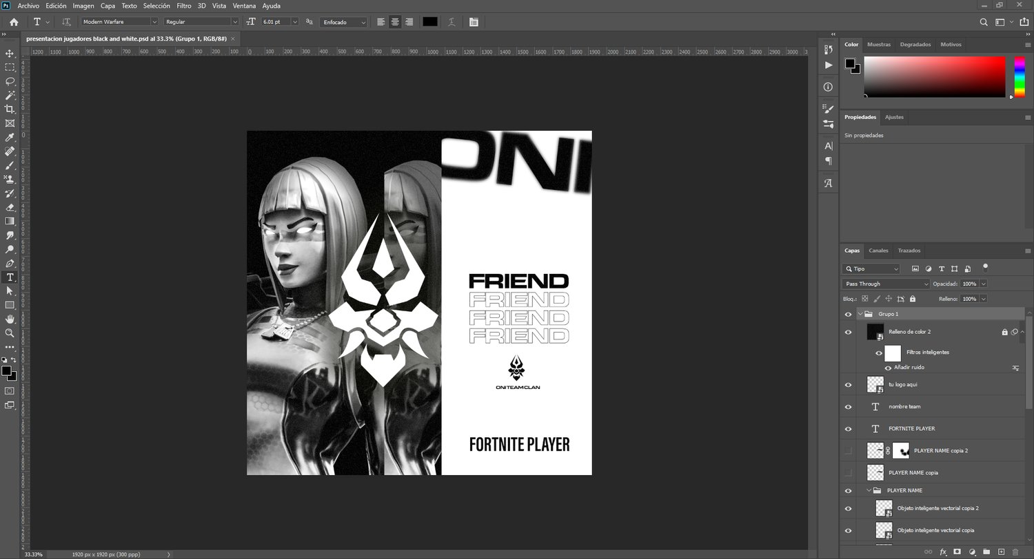Image resolution: width=1034 pixels, height=559 pixels.
Task: Show the PLAYER NAME copia 2 layer
Action: tap(849, 451)
